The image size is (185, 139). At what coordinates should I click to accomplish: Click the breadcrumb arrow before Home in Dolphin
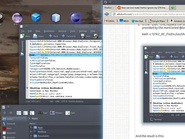coord(29,119)
